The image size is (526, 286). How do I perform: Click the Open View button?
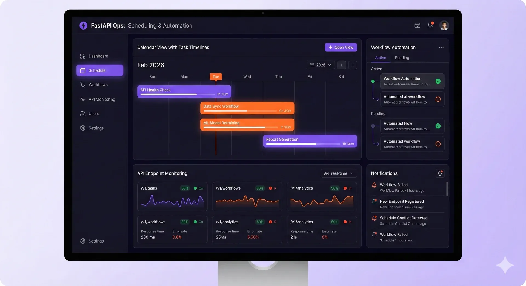341,47
